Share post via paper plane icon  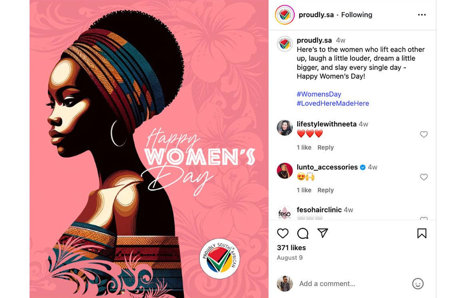[x=323, y=233]
